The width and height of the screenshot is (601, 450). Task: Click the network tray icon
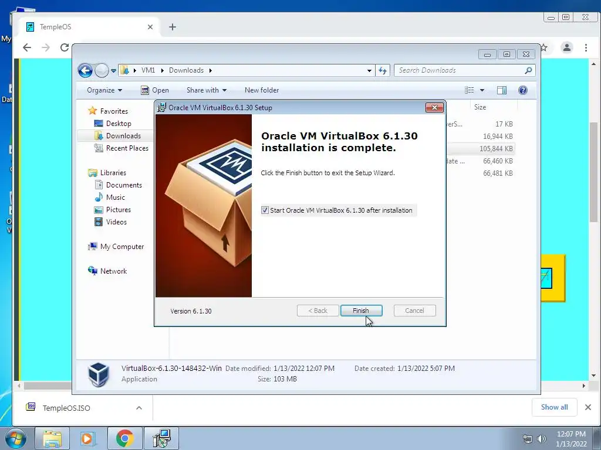(x=528, y=439)
